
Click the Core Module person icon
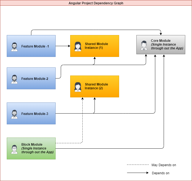144,45
